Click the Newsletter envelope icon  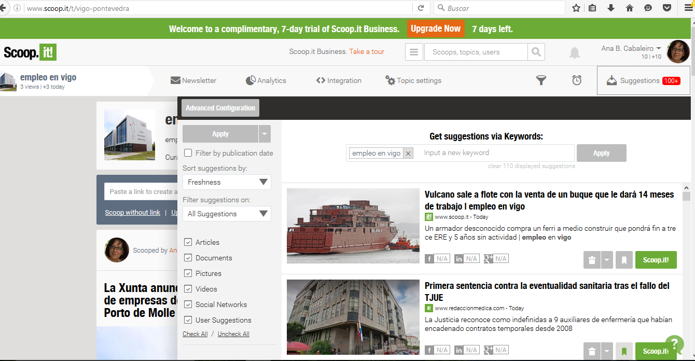(175, 80)
